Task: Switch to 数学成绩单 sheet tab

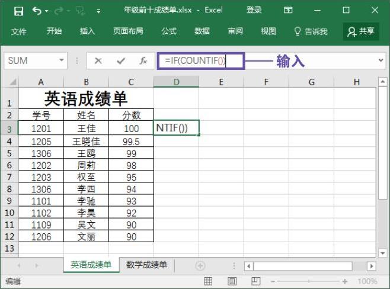Action: click(146, 265)
